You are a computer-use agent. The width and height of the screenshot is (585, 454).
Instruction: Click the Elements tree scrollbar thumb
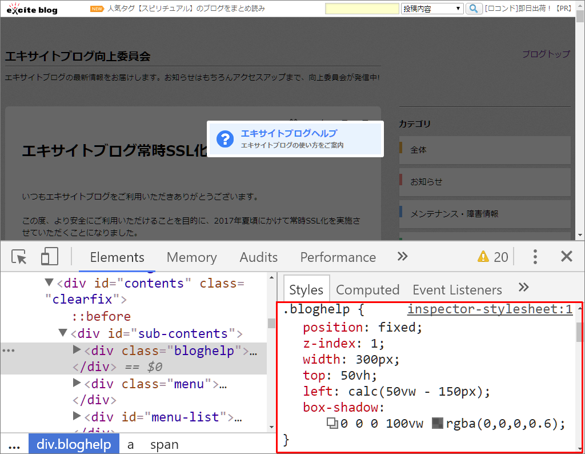271,323
